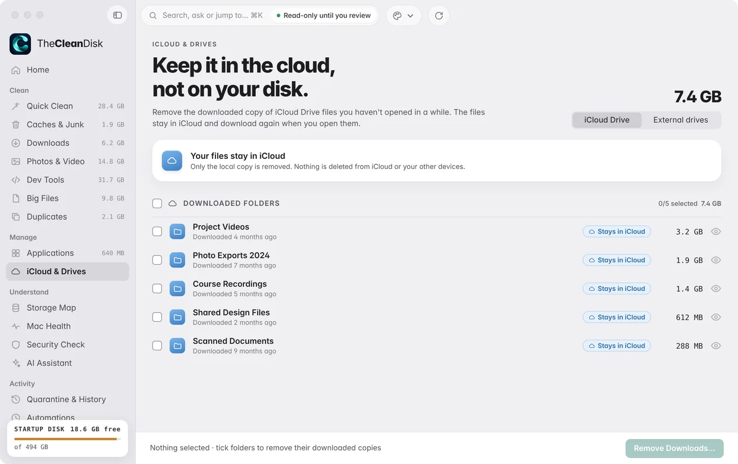The height and width of the screenshot is (464, 738).
Task: Click the Quick Clean wand icon
Action: 16,106
